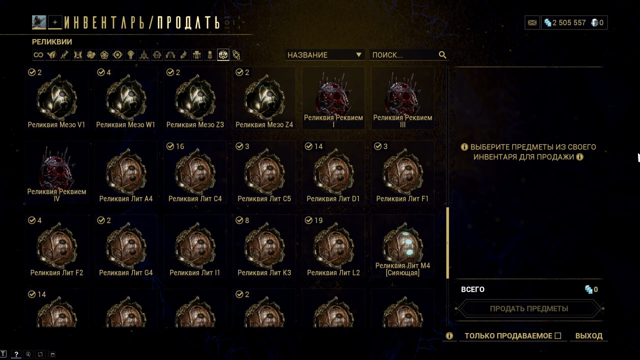The width and height of the screenshot is (640, 360).
Task: Open the Название sort dropdown
Action: coord(325,55)
